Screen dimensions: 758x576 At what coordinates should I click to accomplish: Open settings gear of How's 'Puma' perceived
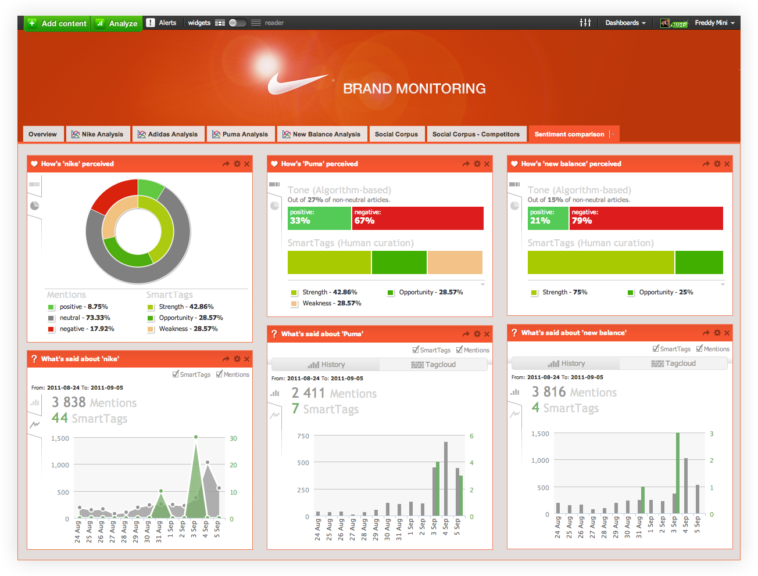click(x=477, y=164)
